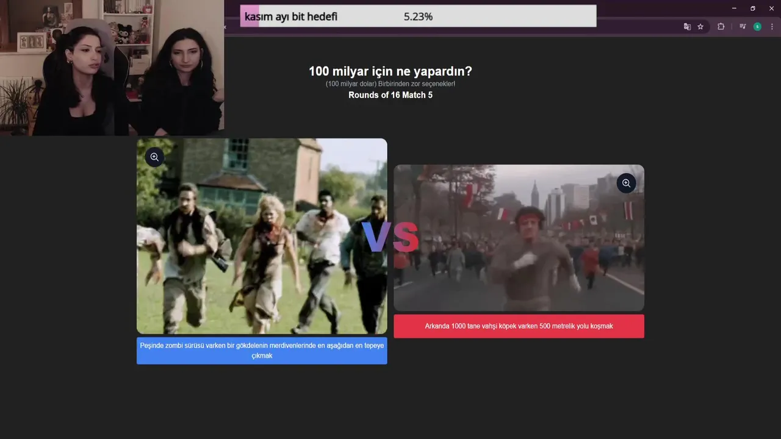Open the Chrome three-dot menu
Screen dimensions: 781x439
tap(772, 27)
